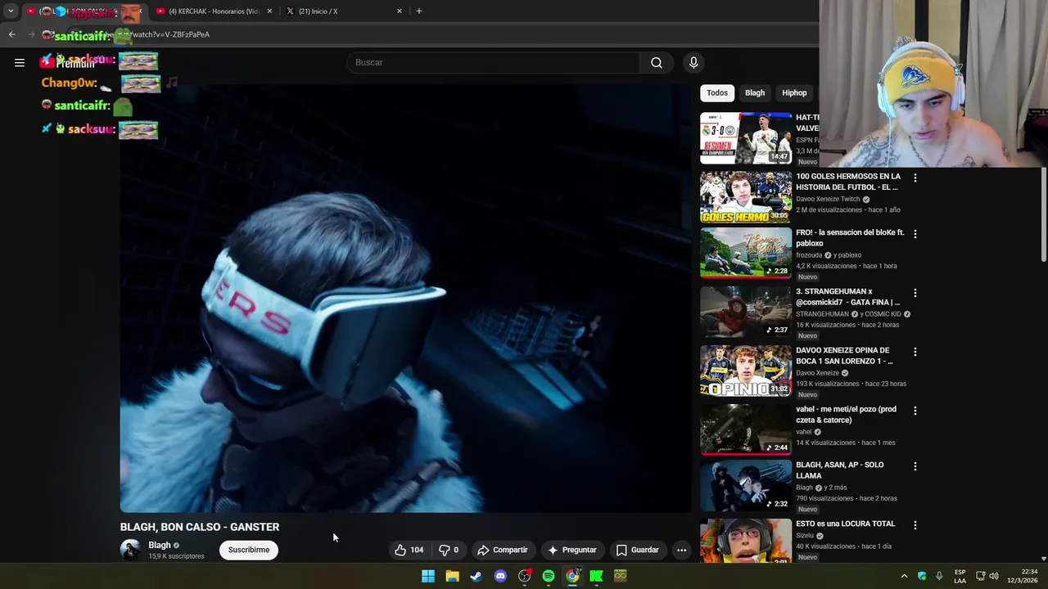Open the YouTube hamburger guide menu
1048x589 pixels.
(x=20, y=62)
